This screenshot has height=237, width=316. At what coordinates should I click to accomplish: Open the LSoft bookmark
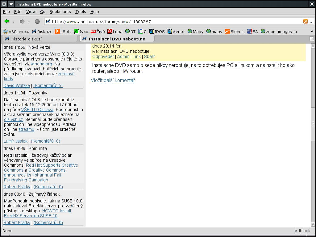click(63, 31)
